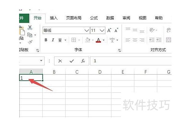Click the Fill Color bucket icon
This screenshot has height=127, width=191.
88,40
